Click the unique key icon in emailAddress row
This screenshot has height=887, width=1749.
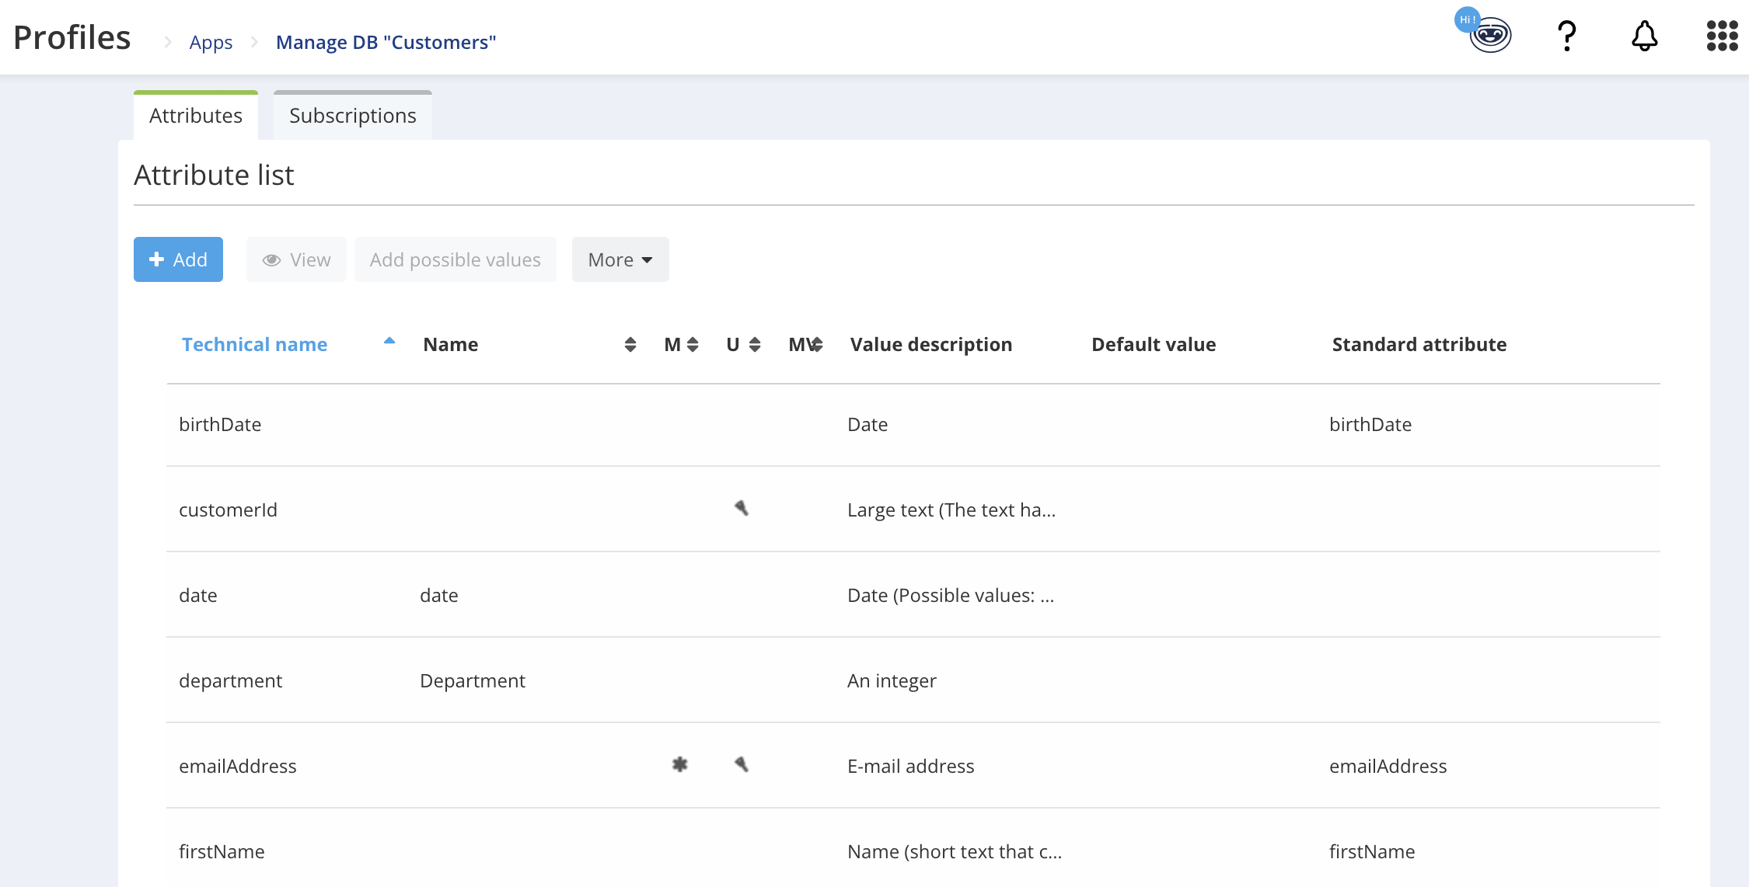[742, 765]
